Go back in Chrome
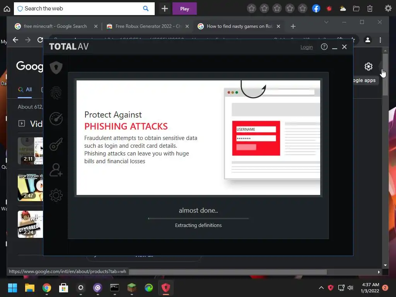 15,40
